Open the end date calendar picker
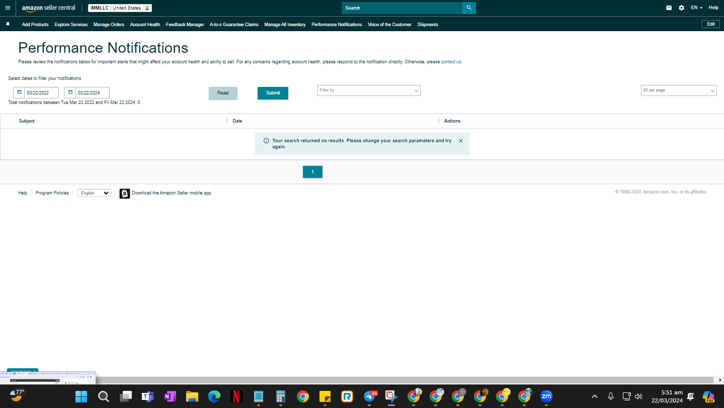The height and width of the screenshot is (408, 724). (70, 92)
